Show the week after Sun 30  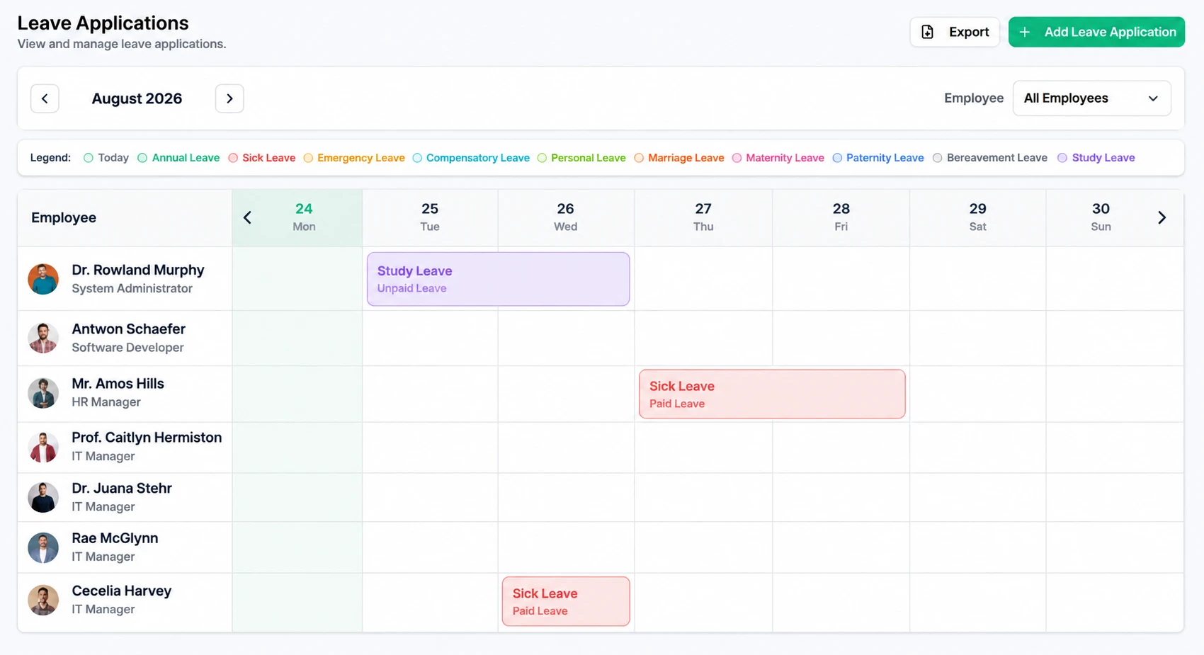coord(1162,217)
